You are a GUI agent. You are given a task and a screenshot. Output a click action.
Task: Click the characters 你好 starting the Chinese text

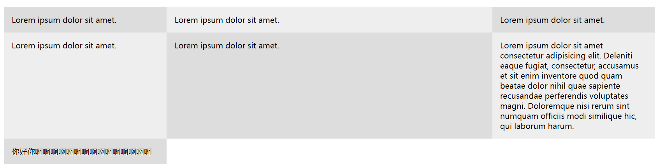19,152
